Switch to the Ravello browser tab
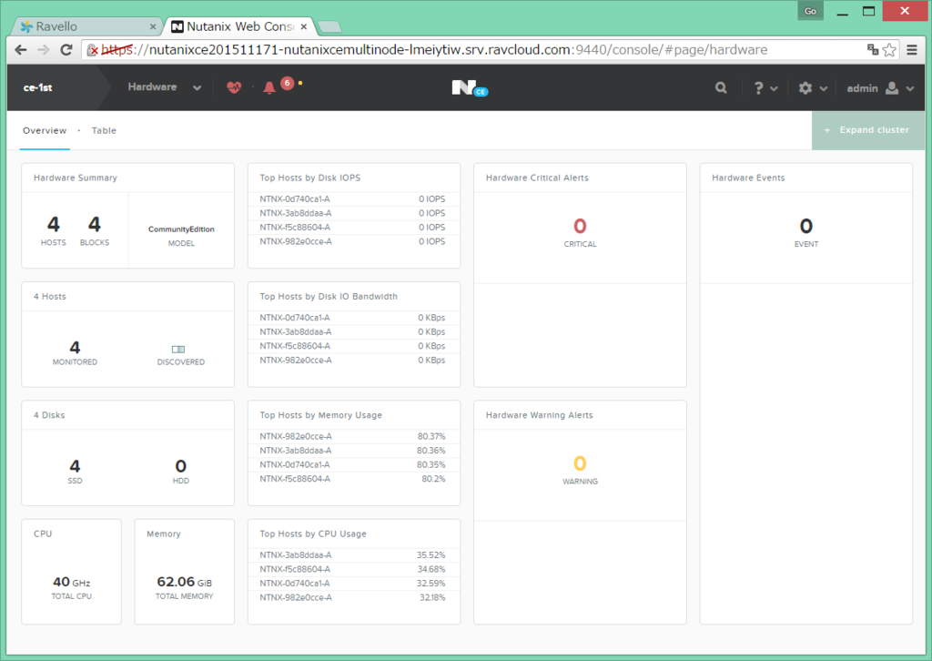This screenshot has height=661, width=932. tap(86, 26)
